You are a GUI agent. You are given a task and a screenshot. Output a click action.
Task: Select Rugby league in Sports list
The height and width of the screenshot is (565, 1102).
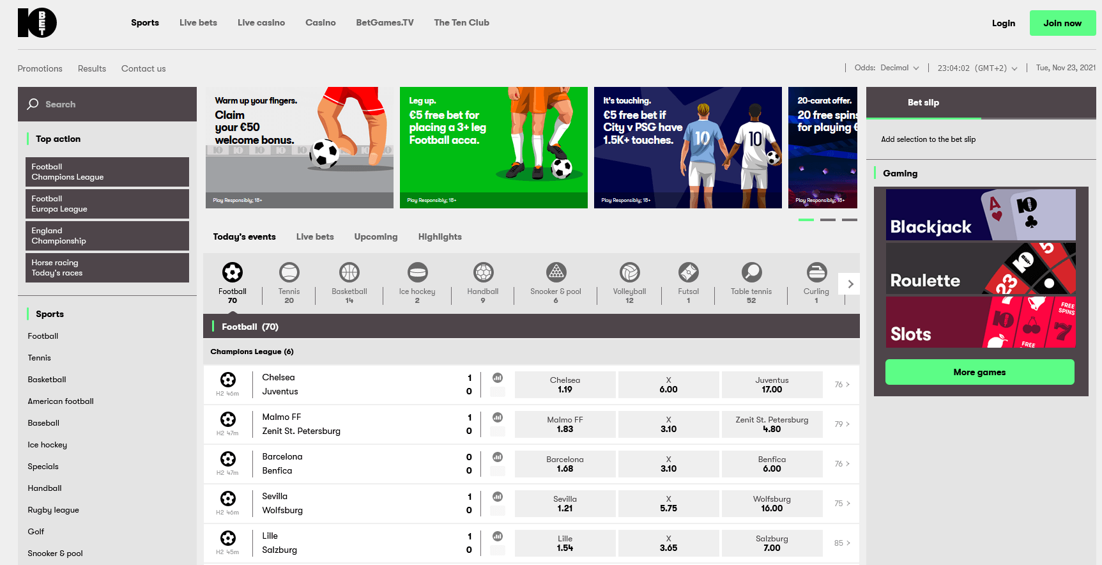click(x=54, y=510)
